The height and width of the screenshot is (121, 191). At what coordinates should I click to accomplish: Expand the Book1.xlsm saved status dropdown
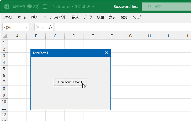click(93, 7)
